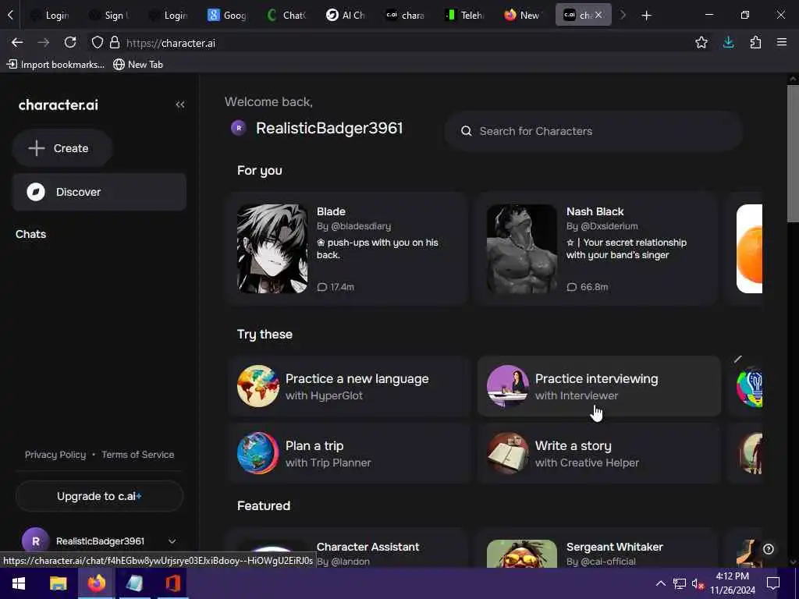Open File Explorer from the taskbar
The width and height of the screenshot is (799, 599).
(58, 583)
